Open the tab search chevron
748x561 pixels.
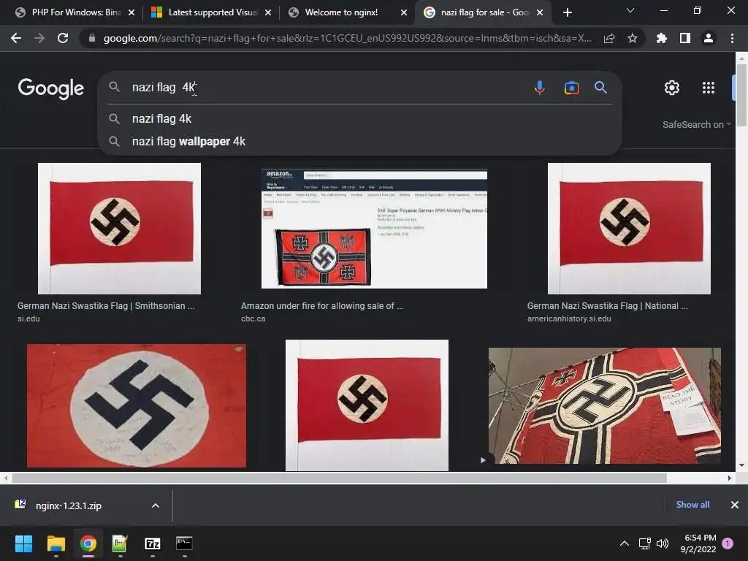(630, 10)
